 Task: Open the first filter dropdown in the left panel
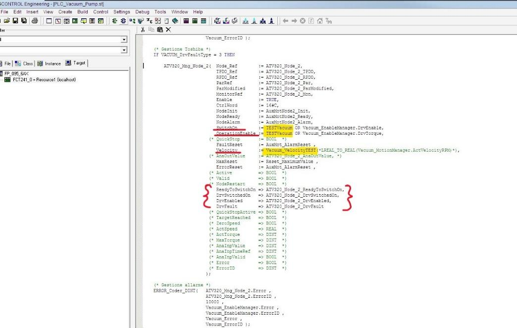pyautogui.click(x=124, y=40)
